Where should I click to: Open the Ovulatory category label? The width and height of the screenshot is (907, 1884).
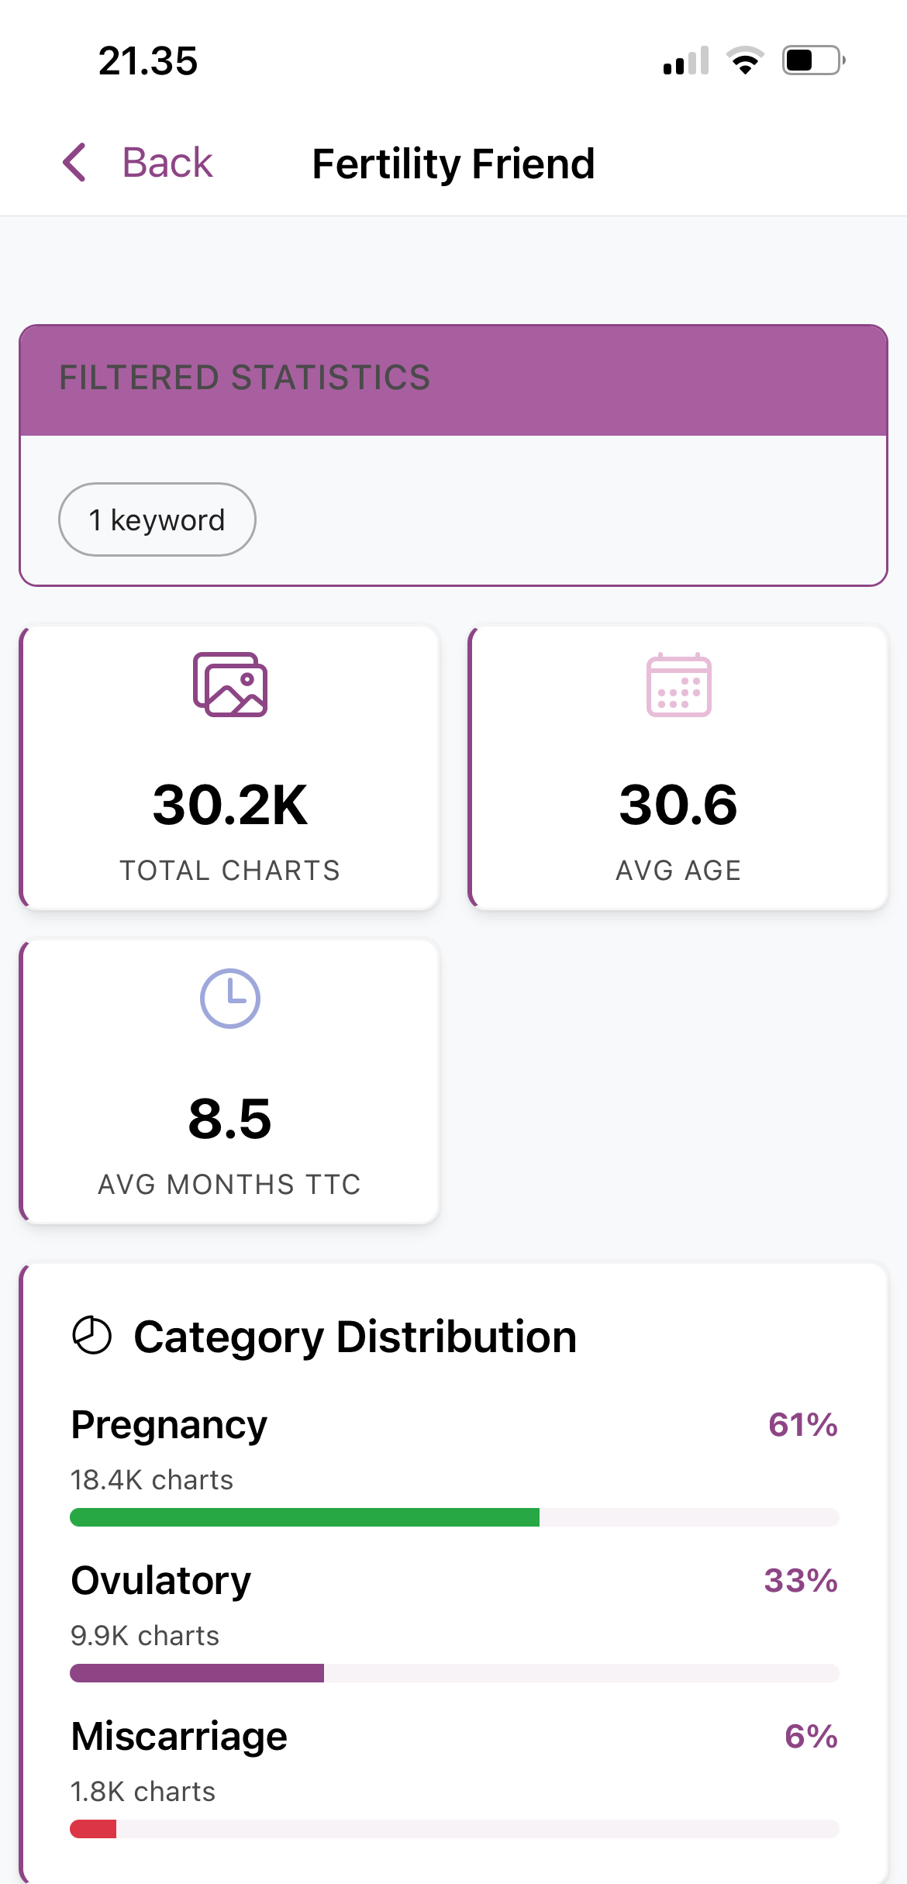(161, 1581)
